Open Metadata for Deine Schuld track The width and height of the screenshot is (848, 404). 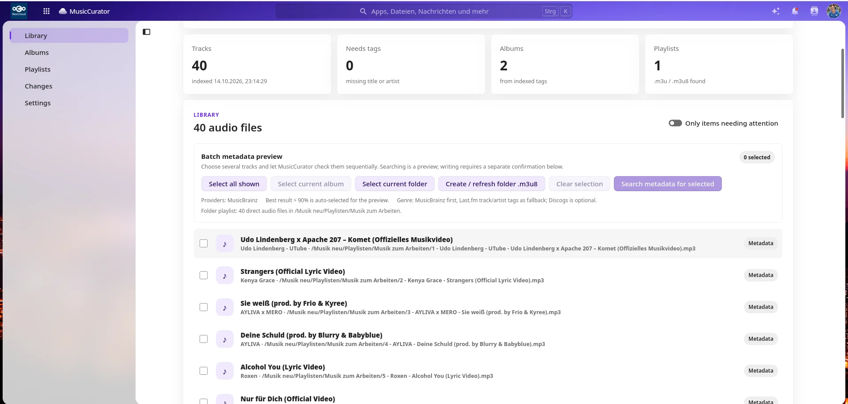[761, 339]
